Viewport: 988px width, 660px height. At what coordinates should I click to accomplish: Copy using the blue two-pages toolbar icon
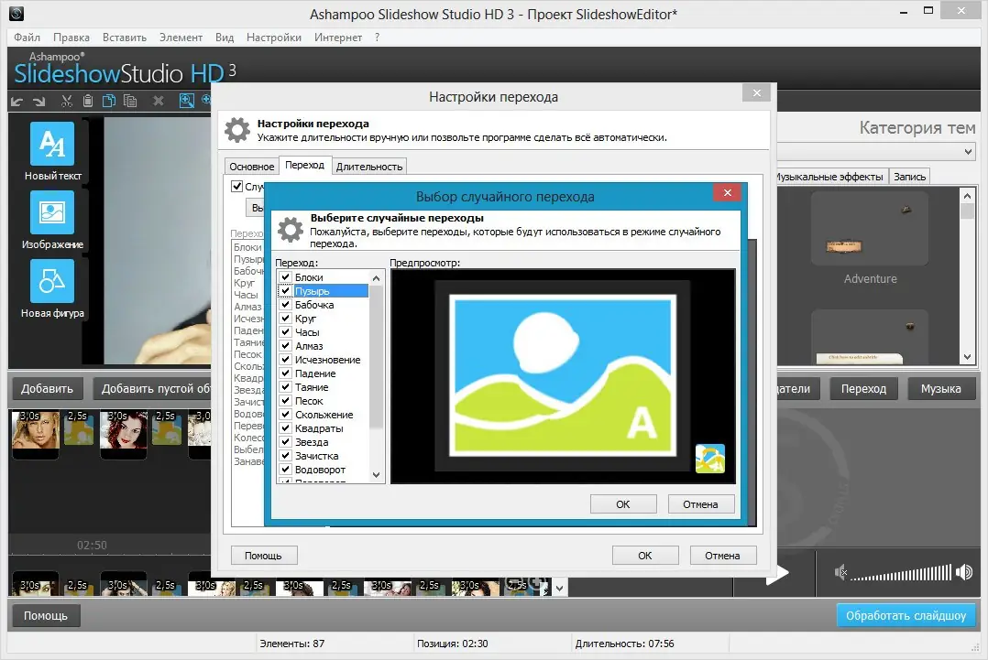pyautogui.click(x=109, y=101)
